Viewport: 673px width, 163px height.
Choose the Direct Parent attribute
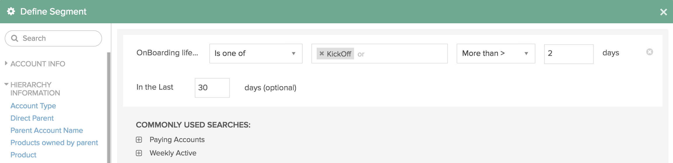[x=32, y=118]
